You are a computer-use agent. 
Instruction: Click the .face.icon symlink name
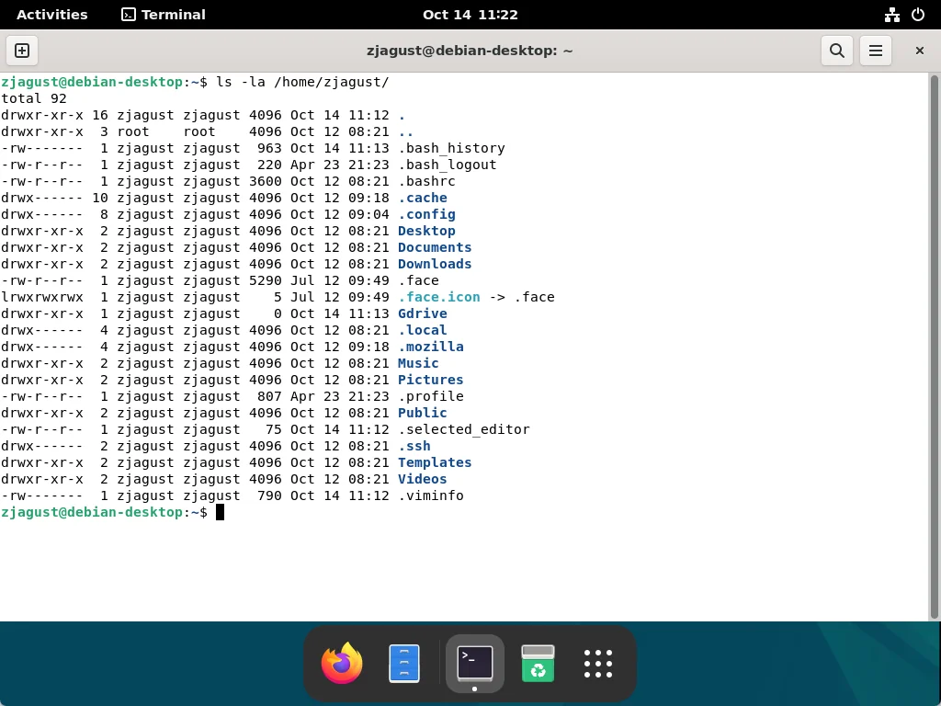coord(439,297)
